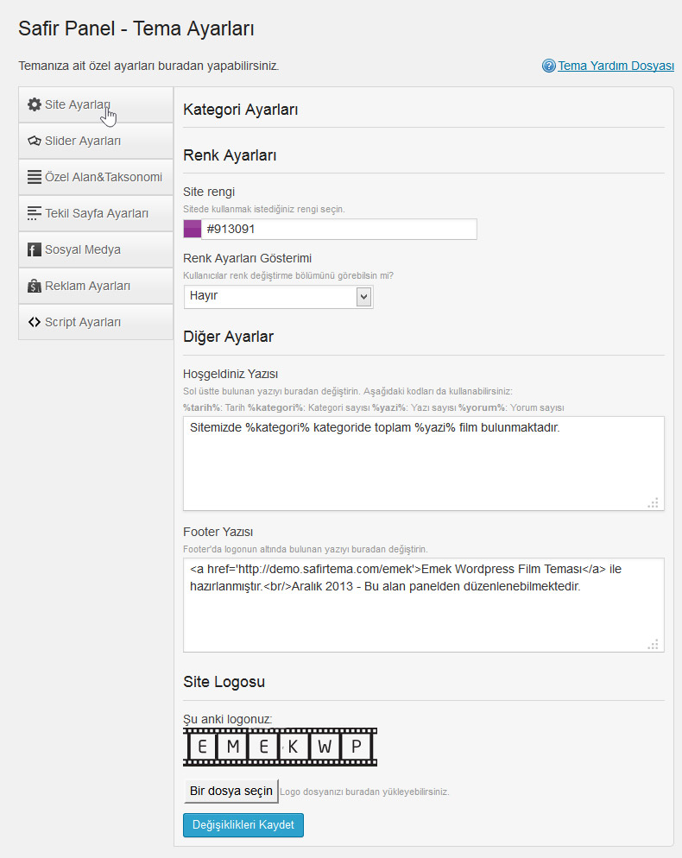
Task: Open the Tema Yardım Dosyası link
Action: [x=616, y=66]
